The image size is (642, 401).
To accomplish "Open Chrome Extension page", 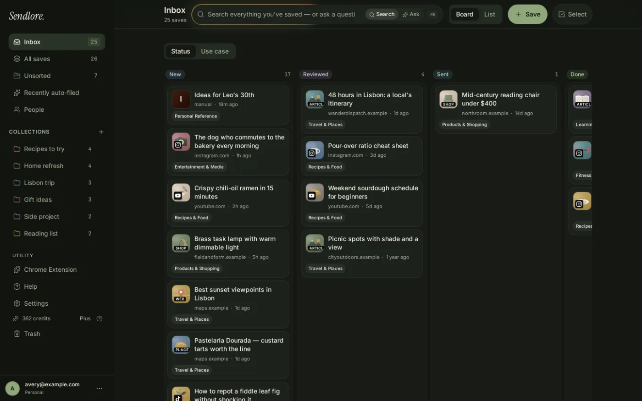I will tap(57, 269).
